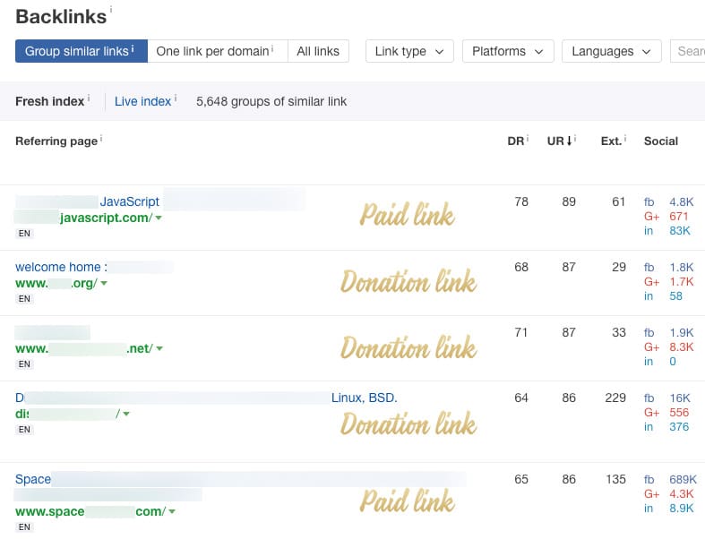Expand the .org/ URL dropdown arrow

[x=104, y=284]
